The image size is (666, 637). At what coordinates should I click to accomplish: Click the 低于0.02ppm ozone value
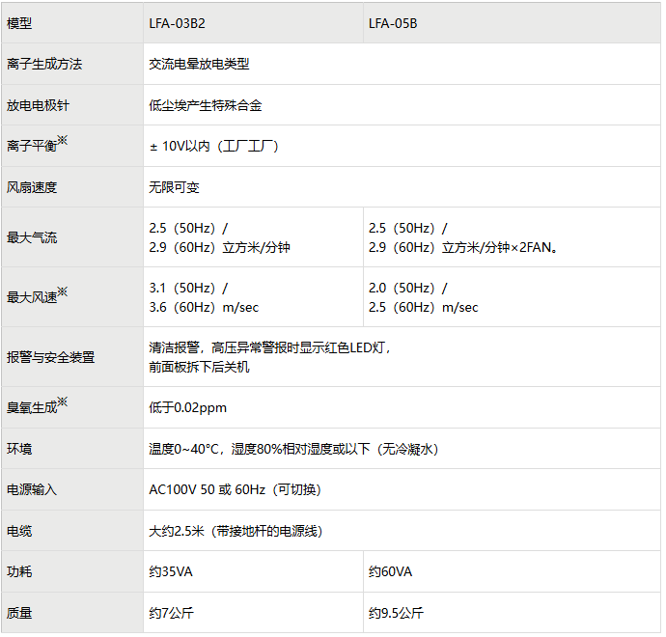[188, 407]
